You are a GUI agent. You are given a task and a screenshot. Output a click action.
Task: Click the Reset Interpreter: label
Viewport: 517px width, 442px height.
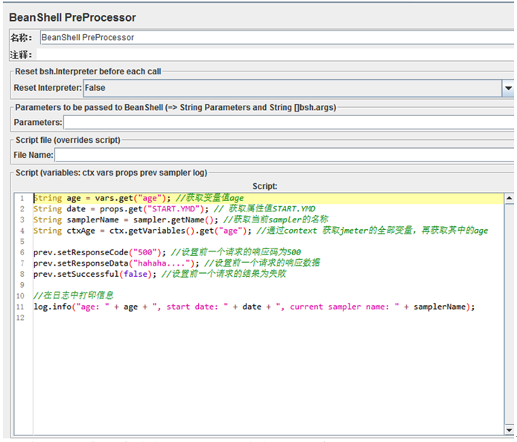(48, 88)
